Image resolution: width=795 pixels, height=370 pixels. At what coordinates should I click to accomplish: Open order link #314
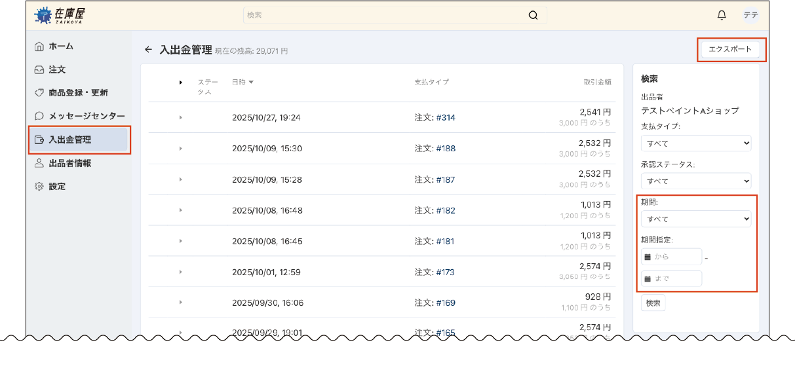coord(446,118)
